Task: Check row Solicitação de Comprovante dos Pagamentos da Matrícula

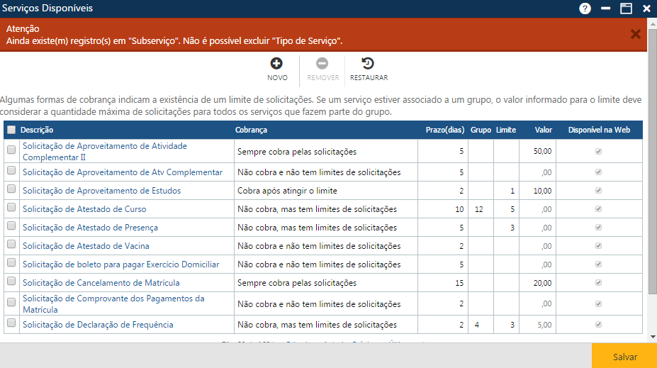Action: (11, 302)
